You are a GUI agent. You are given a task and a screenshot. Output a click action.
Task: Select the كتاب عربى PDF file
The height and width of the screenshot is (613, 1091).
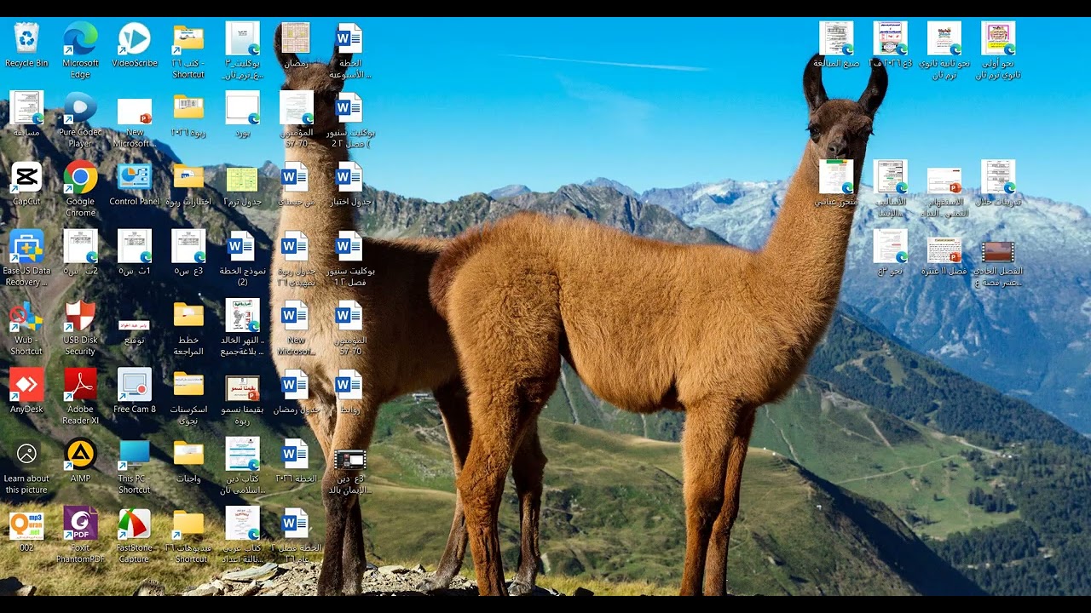242,524
